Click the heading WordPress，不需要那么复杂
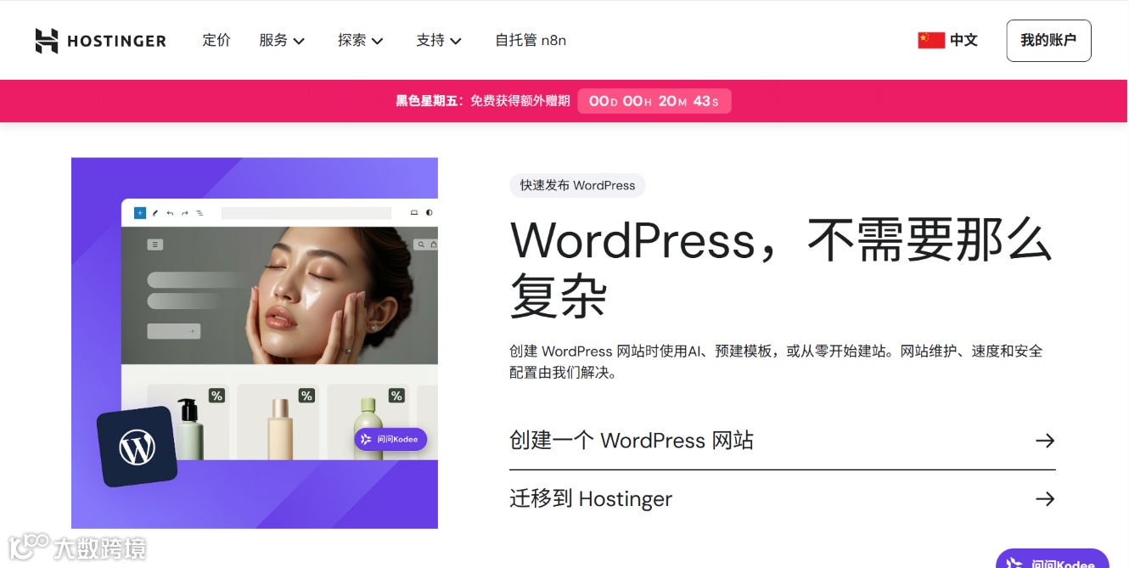This screenshot has height=568, width=1129. click(x=781, y=268)
